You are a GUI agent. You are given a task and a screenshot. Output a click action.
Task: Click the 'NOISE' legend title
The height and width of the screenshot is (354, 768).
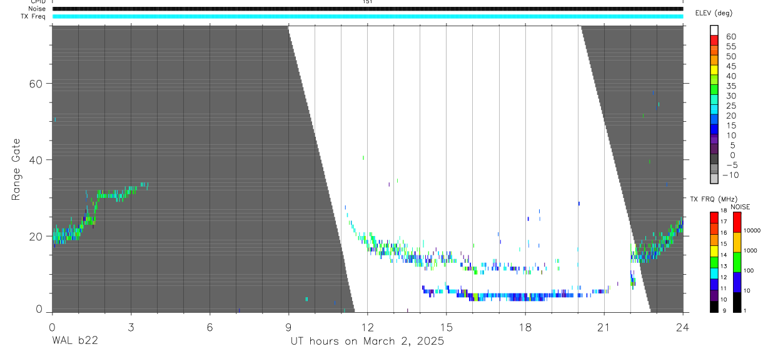pyautogui.click(x=740, y=207)
